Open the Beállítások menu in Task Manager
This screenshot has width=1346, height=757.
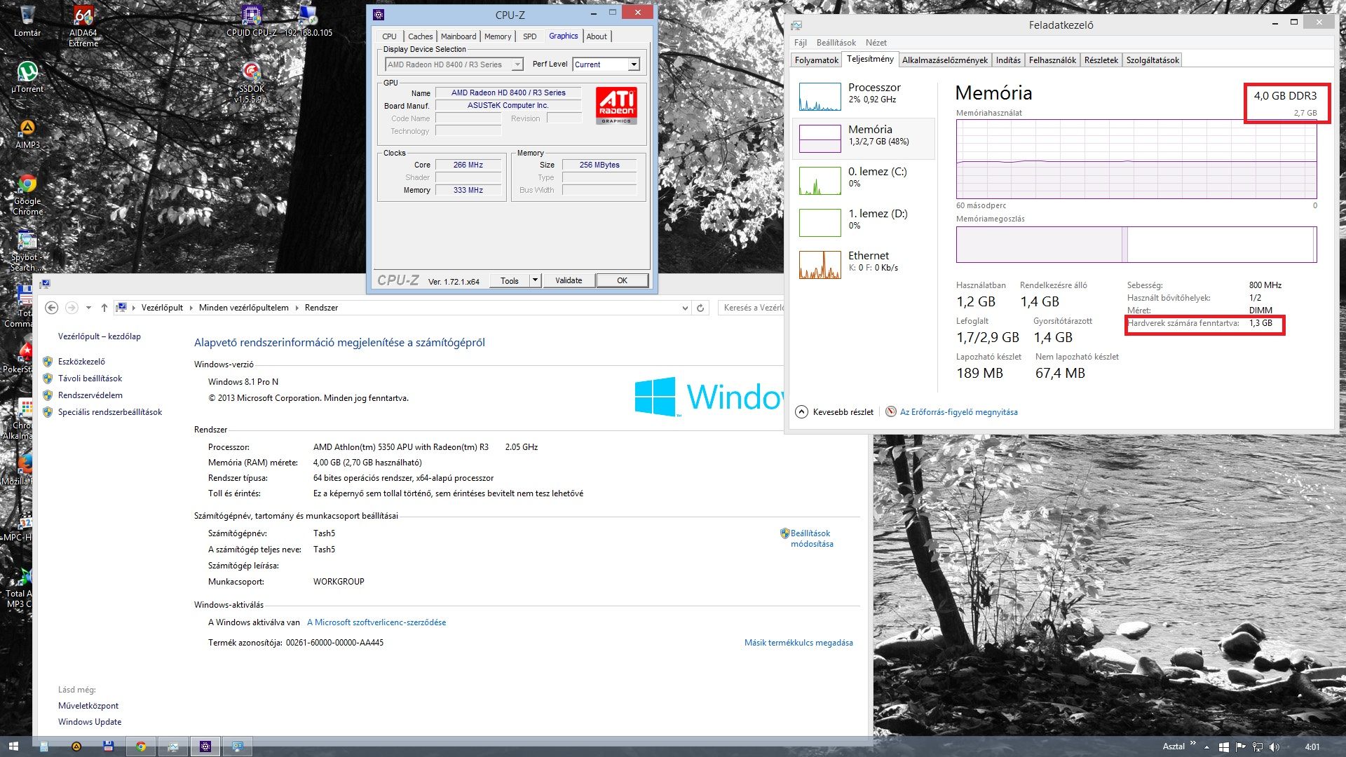pyautogui.click(x=836, y=43)
